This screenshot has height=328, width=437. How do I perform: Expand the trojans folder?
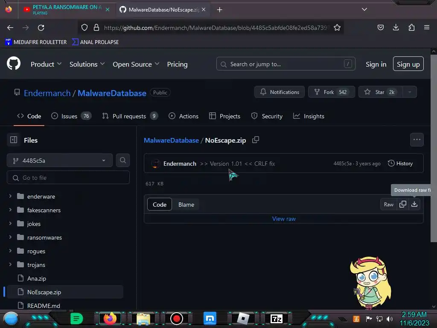pyautogui.click(x=10, y=264)
